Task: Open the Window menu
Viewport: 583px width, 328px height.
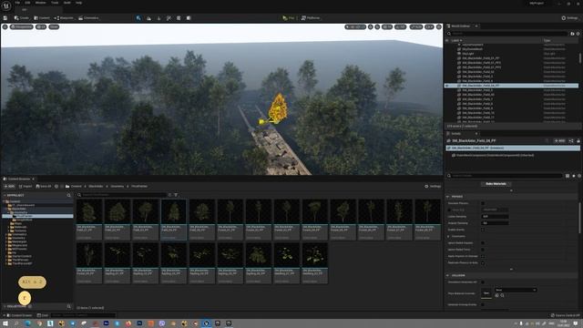Action: coord(40,3)
